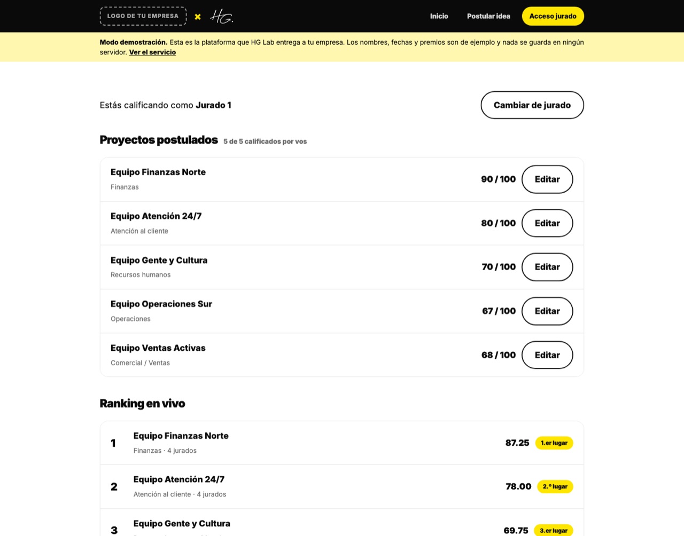Follow the 'Ver el servicio' link
The image size is (684, 536).
coord(152,52)
